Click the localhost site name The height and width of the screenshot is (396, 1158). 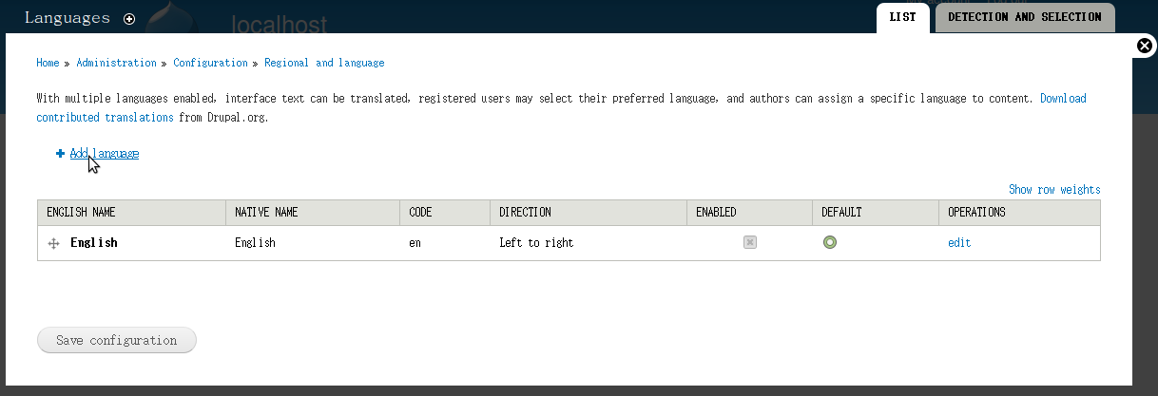coord(280,24)
